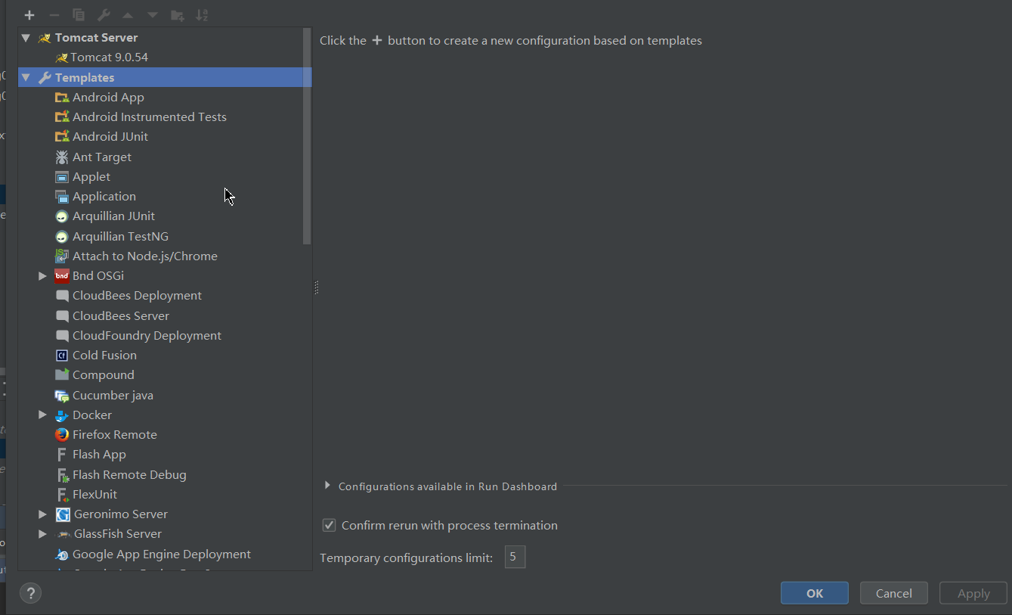
Task: Click the Android App template icon
Action: coord(62,97)
